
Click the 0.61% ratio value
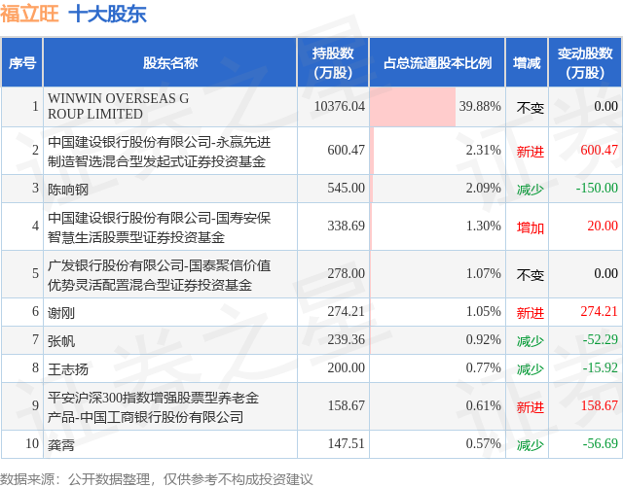point(483,405)
